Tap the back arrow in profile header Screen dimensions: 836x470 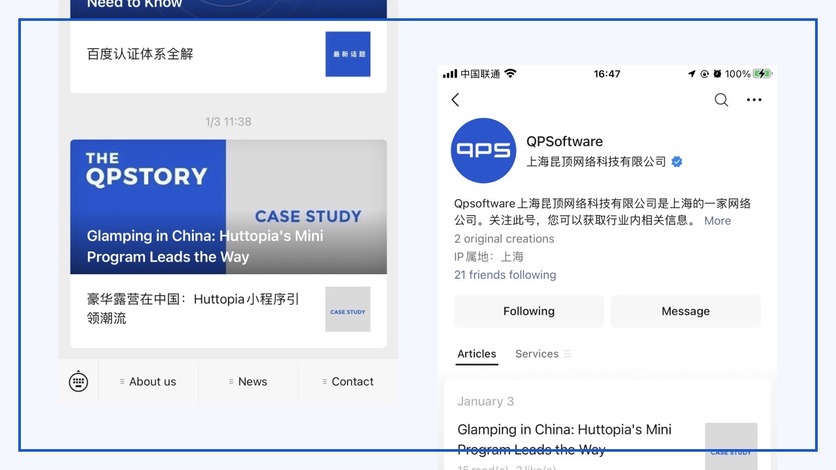pyautogui.click(x=455, y=100)
